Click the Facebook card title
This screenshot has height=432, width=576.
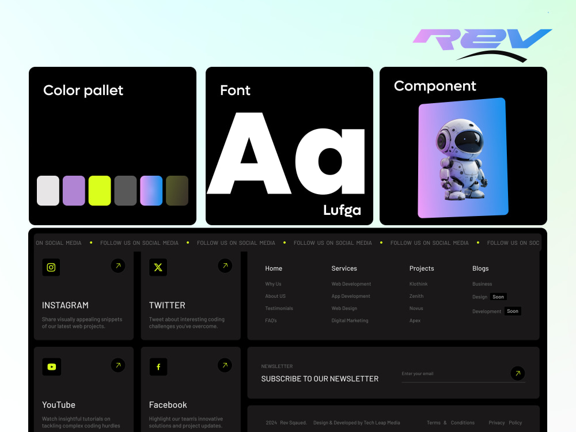click(x=168, y=405)
